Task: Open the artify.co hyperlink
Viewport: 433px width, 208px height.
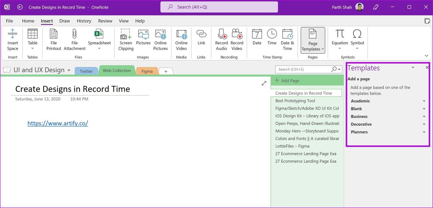Action: (58, 123)
